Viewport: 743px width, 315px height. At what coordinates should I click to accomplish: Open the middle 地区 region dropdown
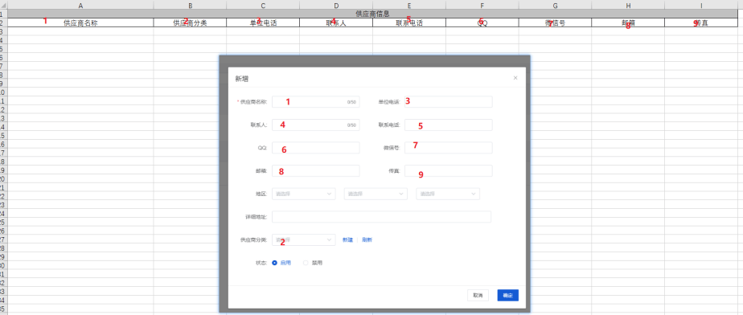click(376, 194)
